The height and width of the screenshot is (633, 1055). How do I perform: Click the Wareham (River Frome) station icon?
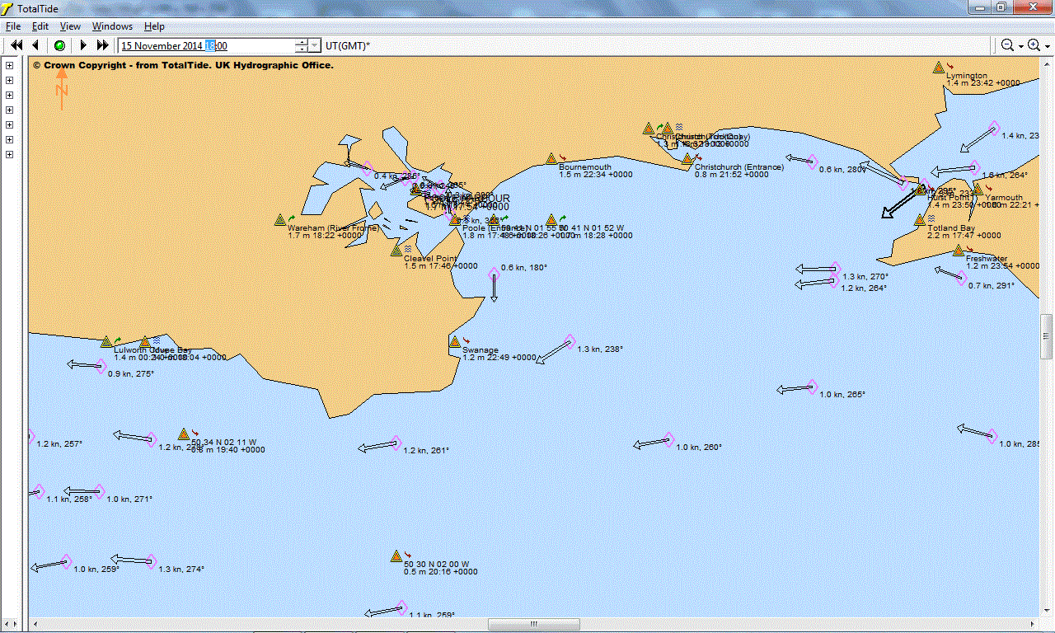click(280, 220)
